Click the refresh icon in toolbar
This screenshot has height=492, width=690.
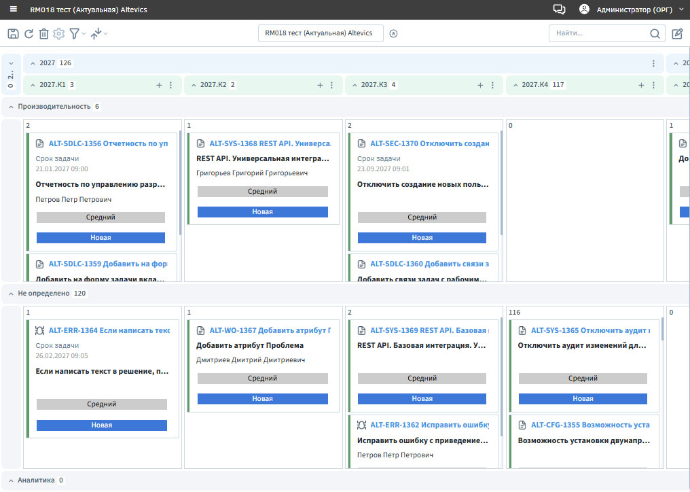click(x=29, y=33)
